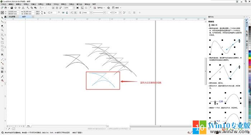Open the Tools menu
The image size is (251, 135).
71,4
